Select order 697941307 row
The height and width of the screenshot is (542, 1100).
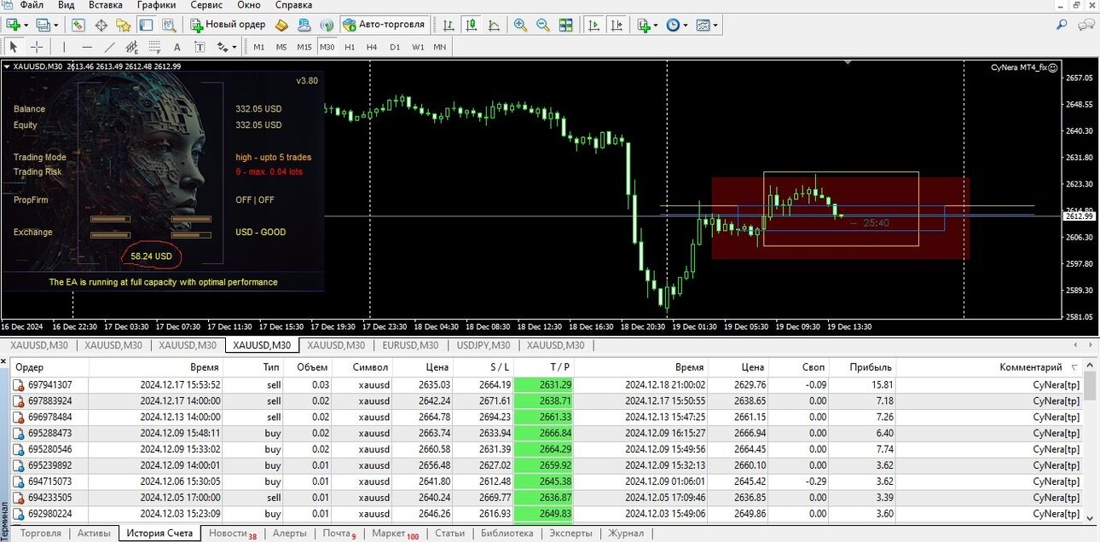546,385
